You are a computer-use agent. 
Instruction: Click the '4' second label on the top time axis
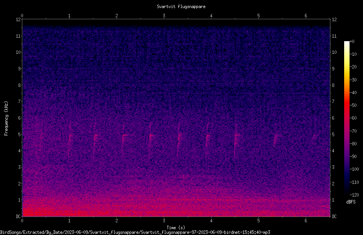[211, 16]
